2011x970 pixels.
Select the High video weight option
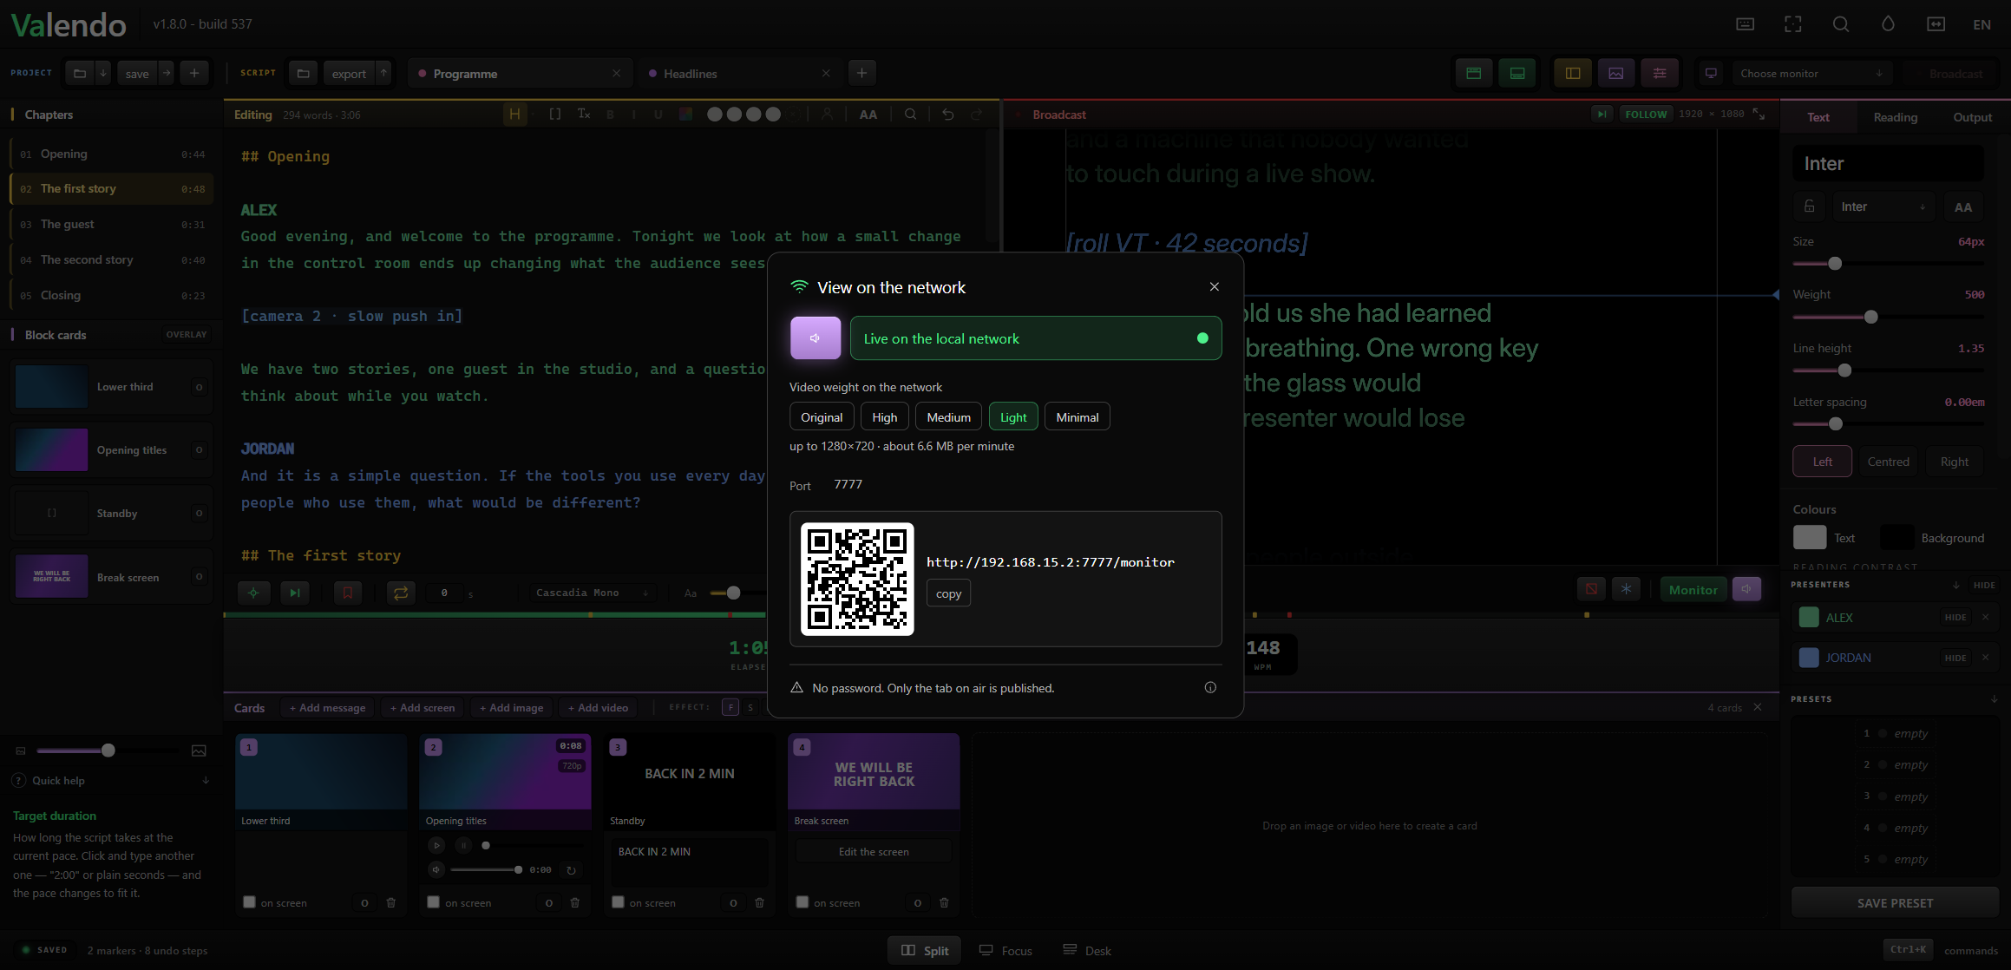(884, 417)
